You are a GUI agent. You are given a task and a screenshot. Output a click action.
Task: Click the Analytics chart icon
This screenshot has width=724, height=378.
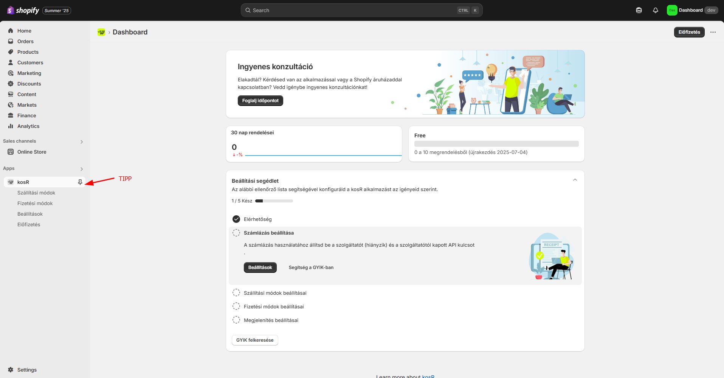pos(11,126)
